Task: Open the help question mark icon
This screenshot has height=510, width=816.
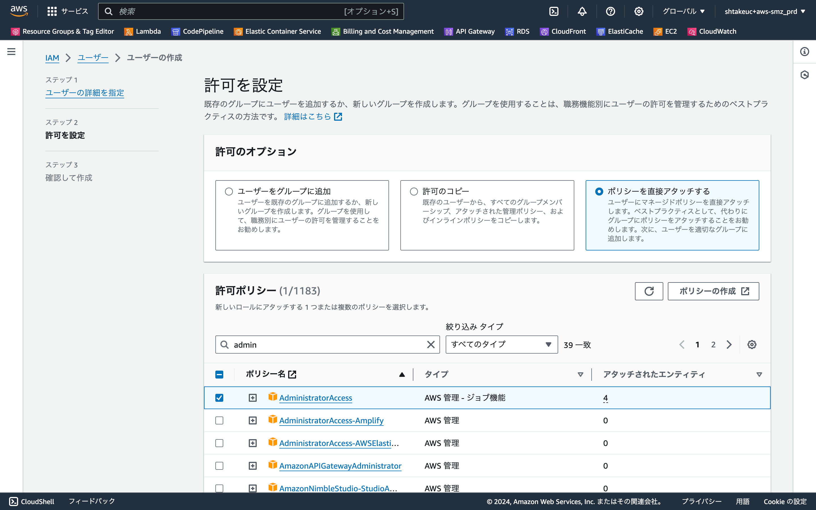Action: [610, 11]
